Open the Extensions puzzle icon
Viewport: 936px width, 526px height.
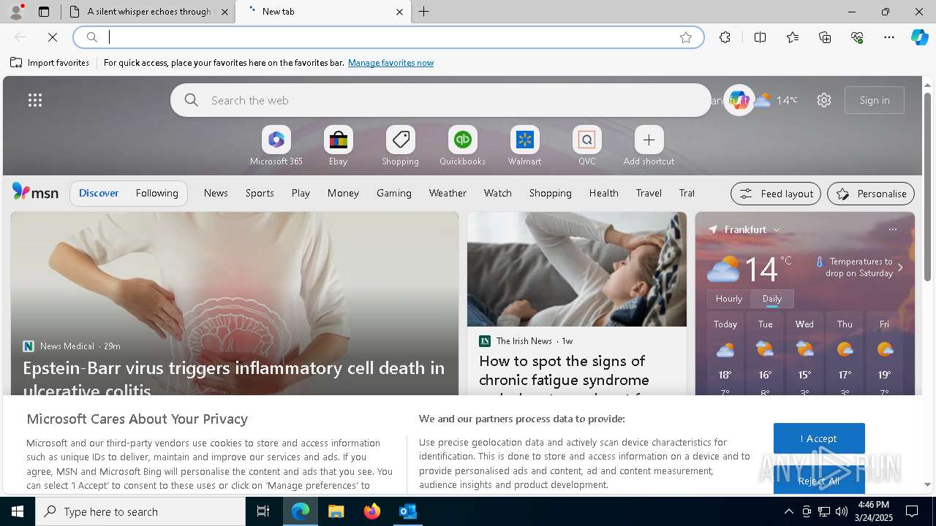click(x=725, y=37)
